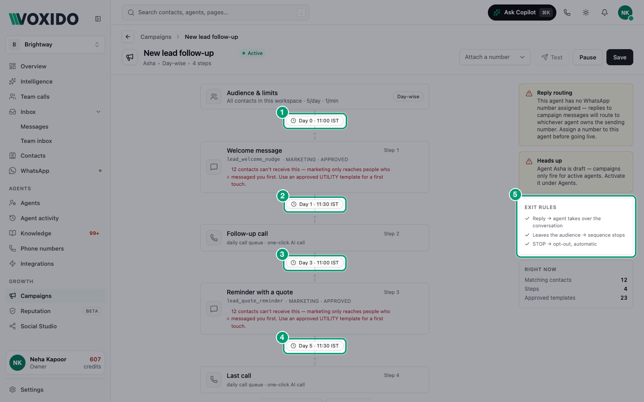Toggle the light/dark theme sun icon
Screen dimensions: 644x402
[586, 13]
